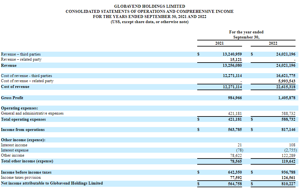The width and height of the screenshot is (300, 189).
Task: Click the 'Operating expenses:' heading
Action: [x=20, y=108]
